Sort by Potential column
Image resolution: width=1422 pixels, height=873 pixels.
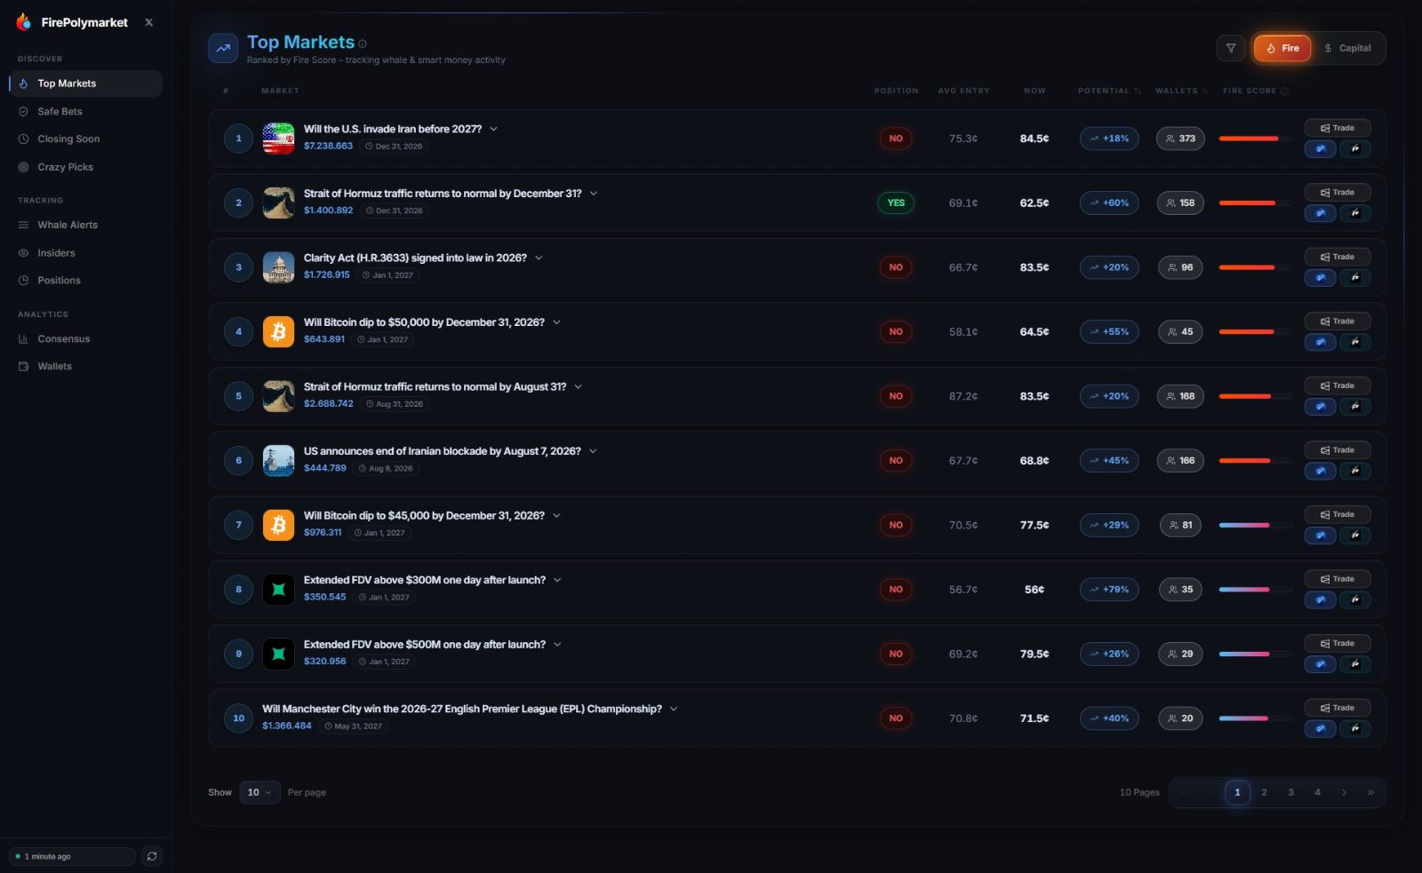[x=1109, y=91]
